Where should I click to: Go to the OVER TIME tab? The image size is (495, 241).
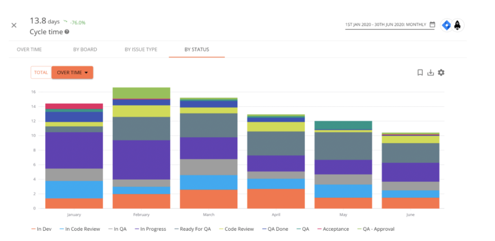coord(30,50)
